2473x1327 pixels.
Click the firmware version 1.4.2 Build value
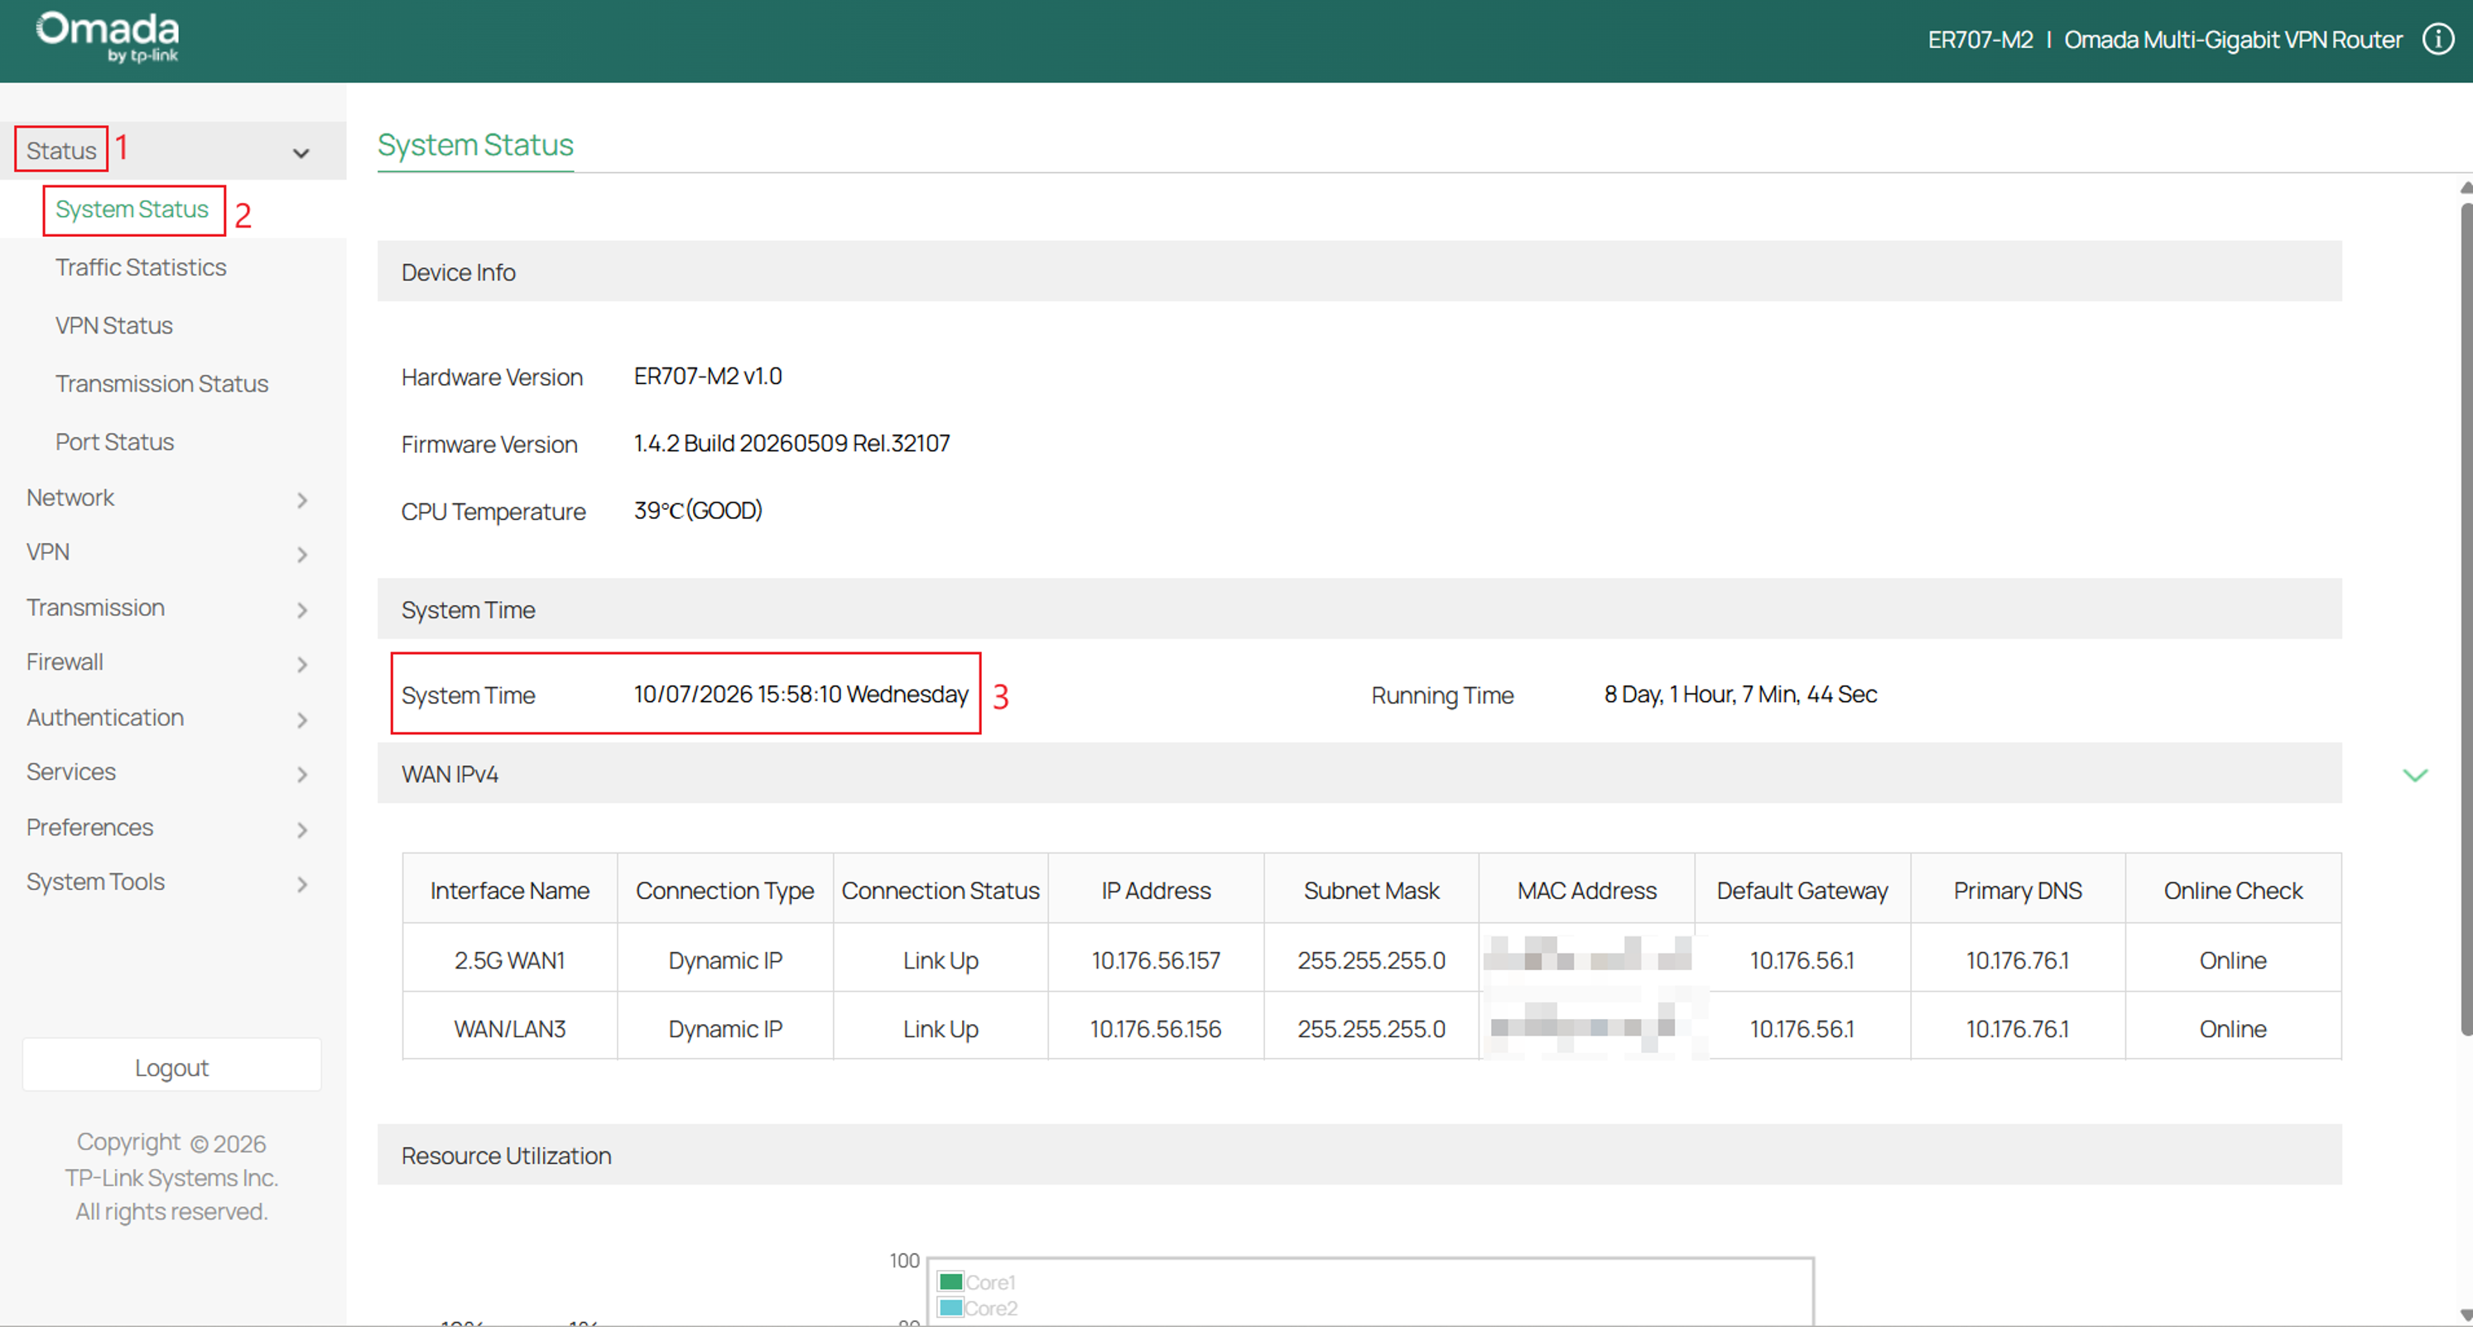(791, 443)
